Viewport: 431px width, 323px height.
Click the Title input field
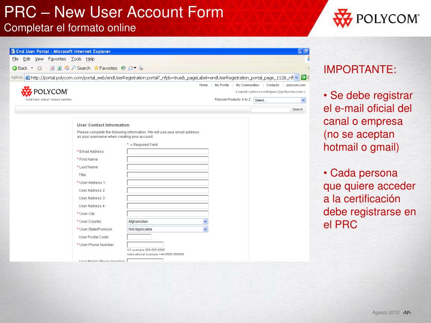pyautogui.click(x=168, y=175)
